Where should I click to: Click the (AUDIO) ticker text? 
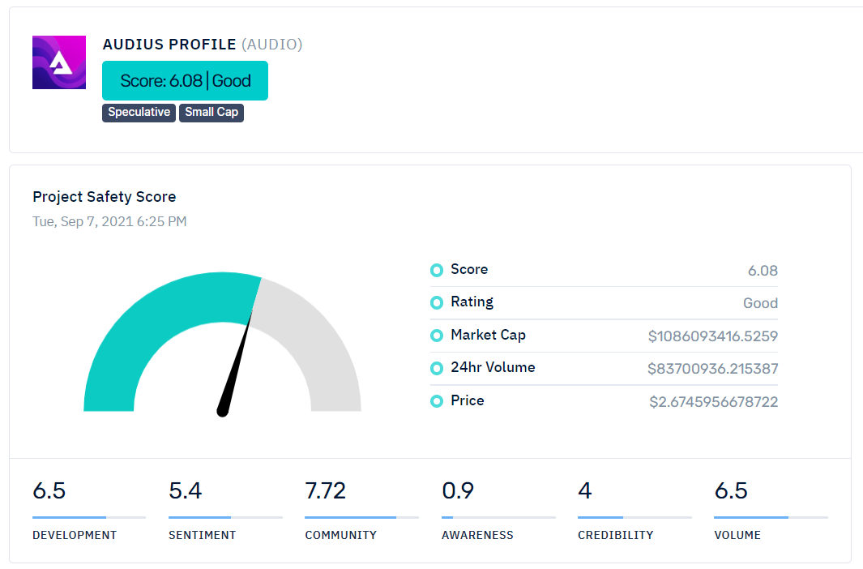coord(272,45)
